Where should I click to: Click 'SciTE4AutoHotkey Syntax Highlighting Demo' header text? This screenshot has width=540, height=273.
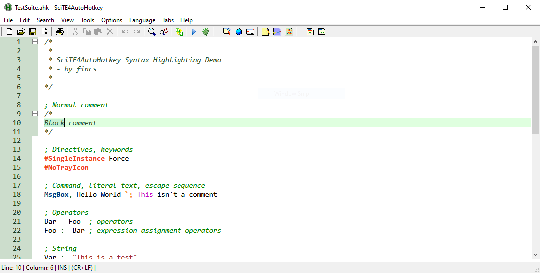[x=139, y=60]
